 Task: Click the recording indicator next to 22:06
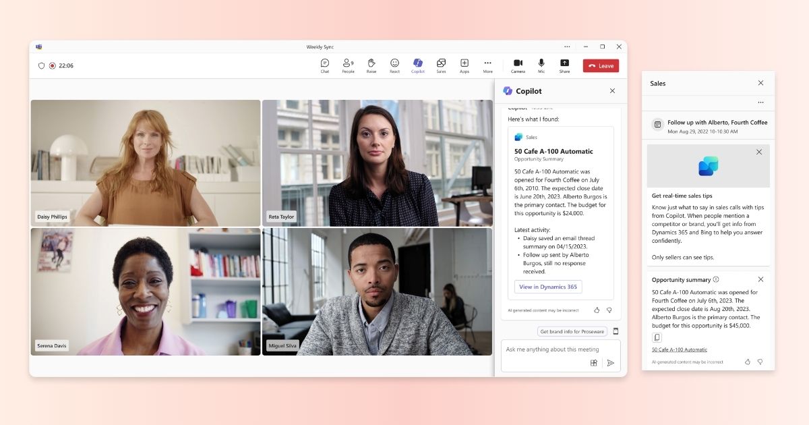click(x=52, y=65)
